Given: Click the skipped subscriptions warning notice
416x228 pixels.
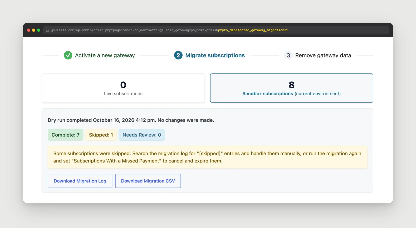Looking at the screenshot, I should [207, 157].
